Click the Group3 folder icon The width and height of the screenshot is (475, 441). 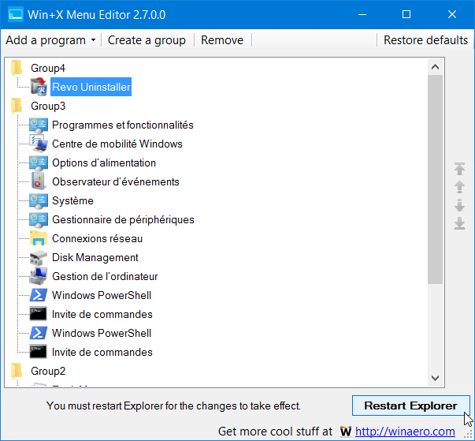17,106
